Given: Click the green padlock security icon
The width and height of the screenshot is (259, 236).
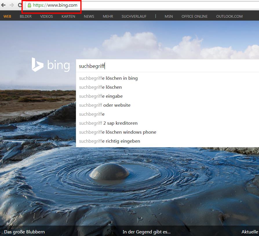Looking at the screenshot, I should click(29, 5).
